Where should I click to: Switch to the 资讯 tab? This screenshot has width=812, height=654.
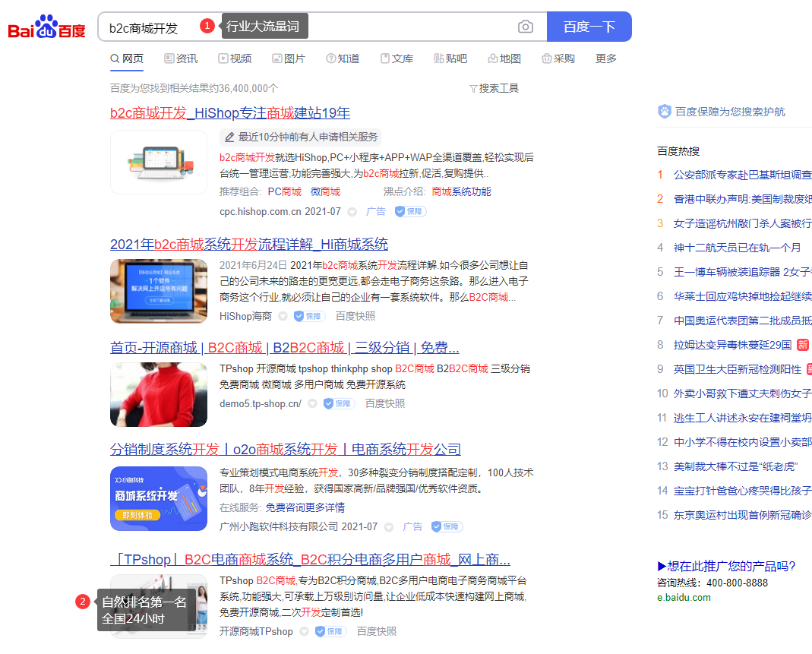(181, 58)
